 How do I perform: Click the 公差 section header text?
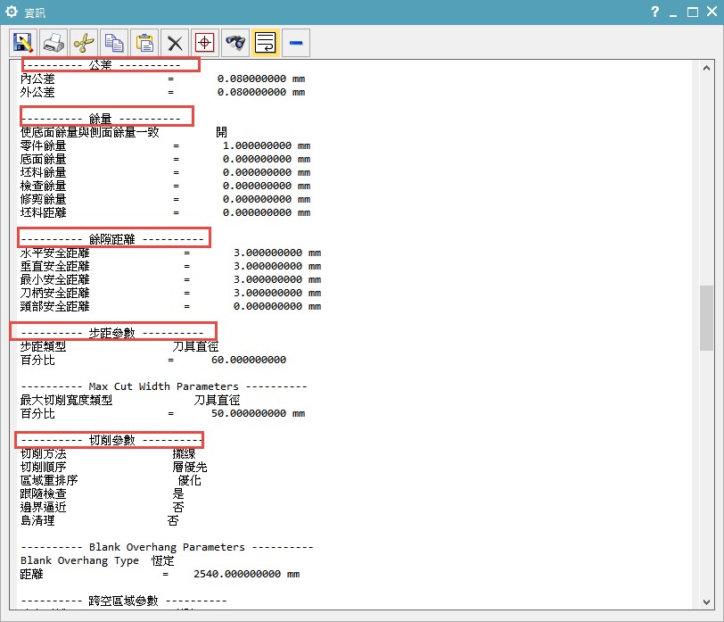[100, 65]
